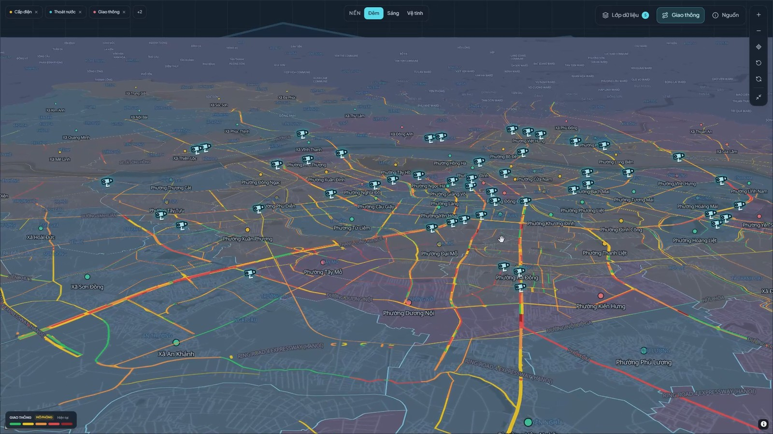Image resolution: width=773 pixels, height=434 pixels.
Task: Click camera marker beside Phường Thượng Cát
Action: click(x=107, y=182)
